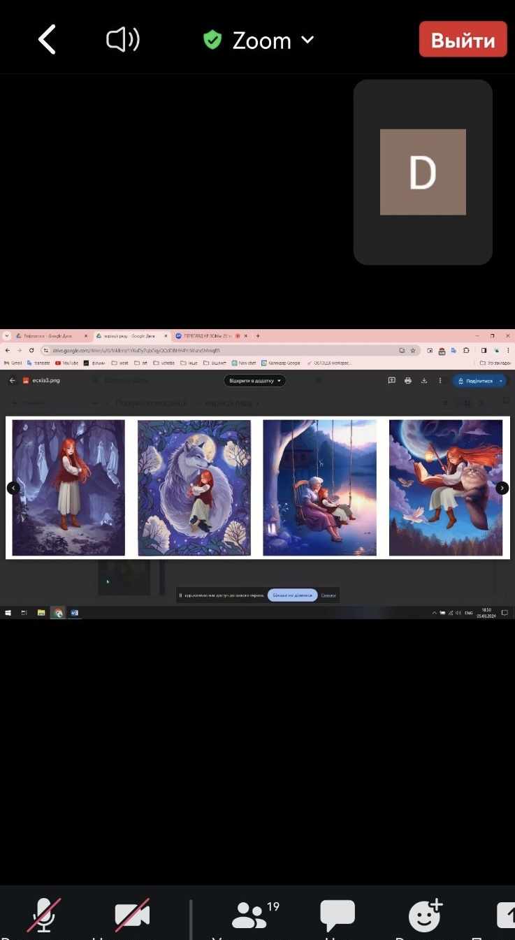Unmute the microphone
515x940 pixels.
(x=44, y=914)
